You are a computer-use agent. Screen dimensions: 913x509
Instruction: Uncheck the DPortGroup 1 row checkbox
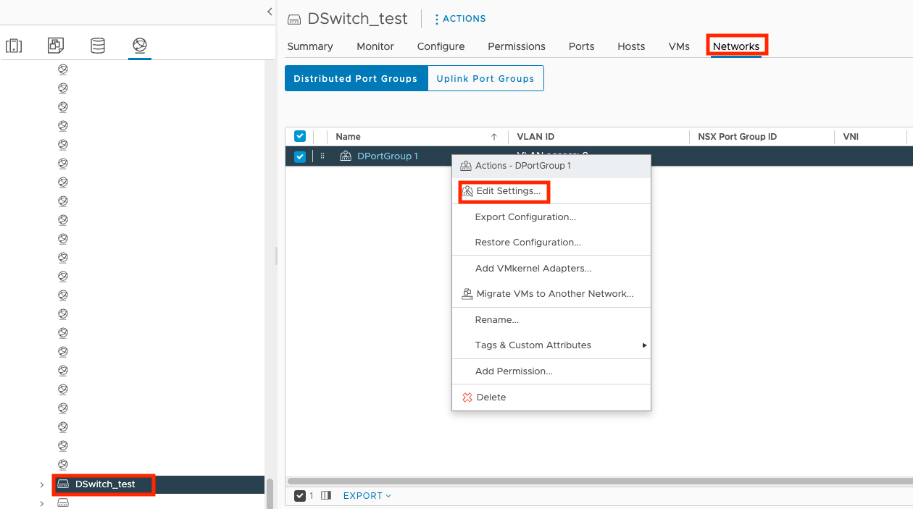pyautogui.click(x=299, y=156)
